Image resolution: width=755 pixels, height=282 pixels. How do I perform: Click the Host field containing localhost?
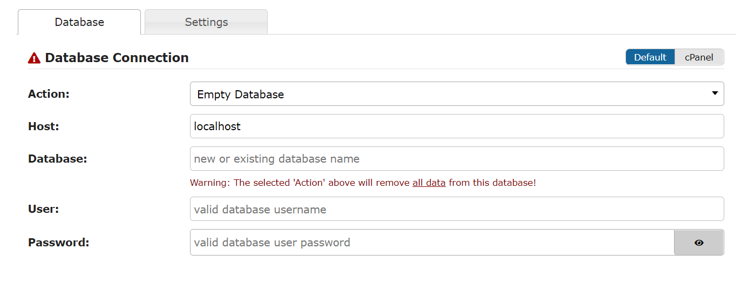click(x=457, y=126)
